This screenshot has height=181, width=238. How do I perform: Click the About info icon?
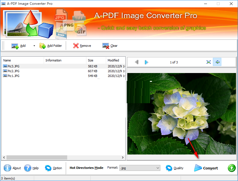(x=7, y=168)
